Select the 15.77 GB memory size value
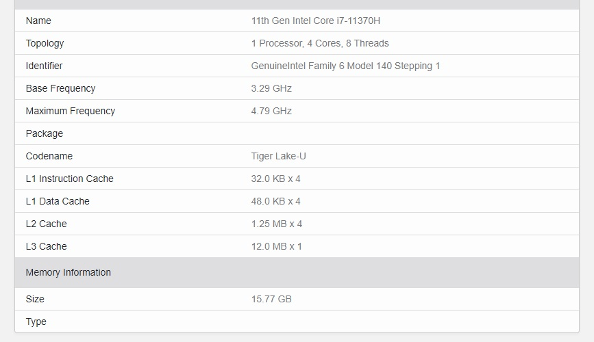This screenshot has height=342, width=594. click(x=271, y=299)
